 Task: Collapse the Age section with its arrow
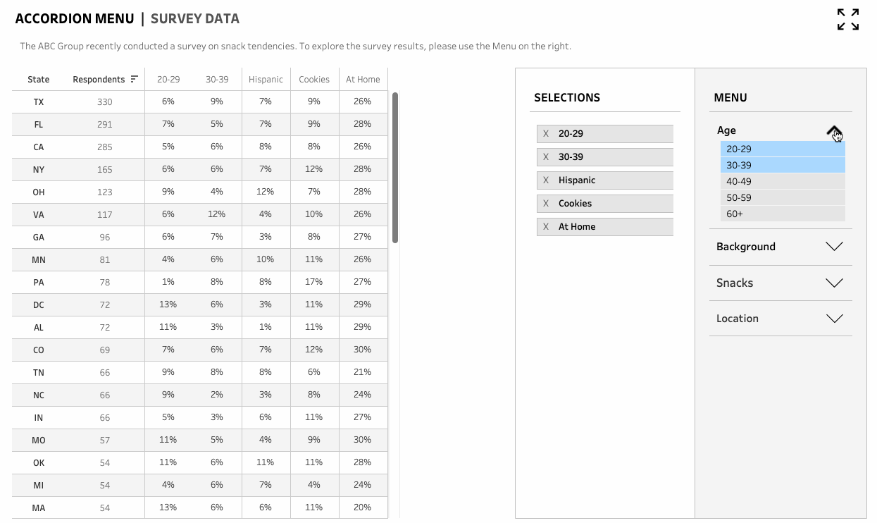[x=834, y=130]
